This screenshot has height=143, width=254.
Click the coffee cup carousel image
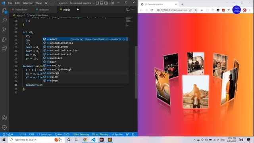162,87
